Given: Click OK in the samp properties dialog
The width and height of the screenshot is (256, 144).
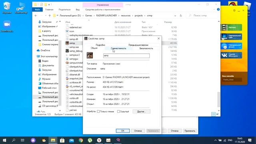Looking at the screenshot, I should 123,131.
